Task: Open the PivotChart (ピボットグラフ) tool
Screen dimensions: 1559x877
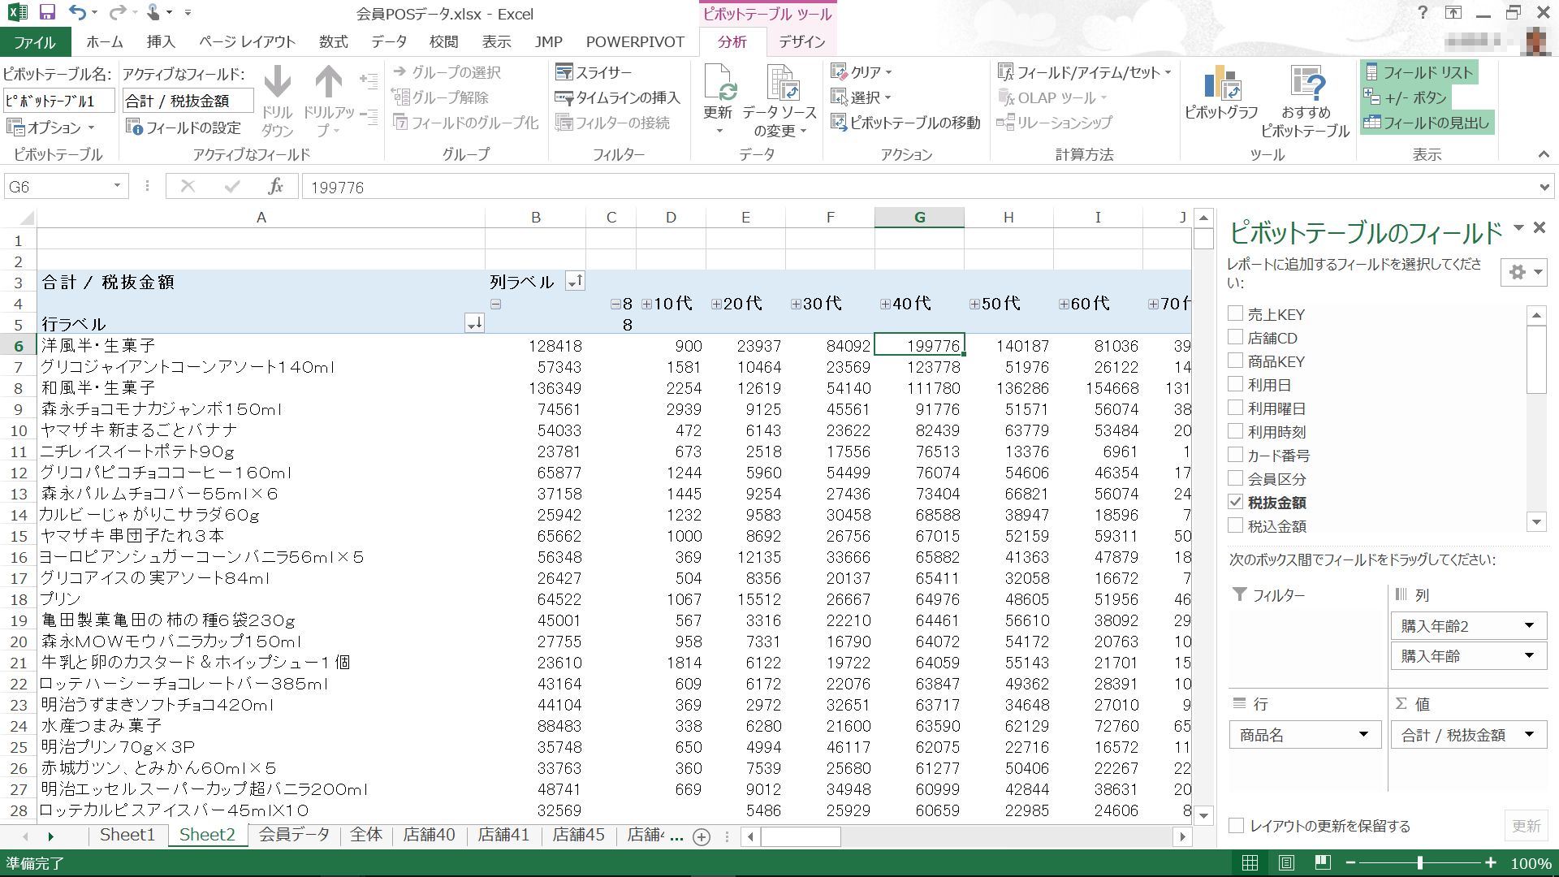Action: pyautogui.click(x=1221, y=93)
